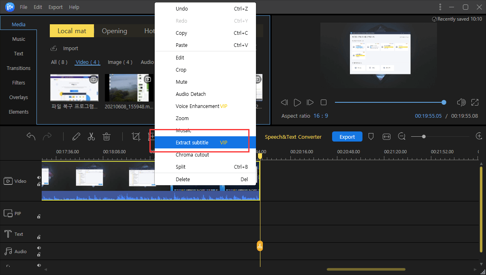The width and height of the screenshot is (486, 275).
Task: Select Extract subtitle from the context menu
Action: click(x=192, y=143)
